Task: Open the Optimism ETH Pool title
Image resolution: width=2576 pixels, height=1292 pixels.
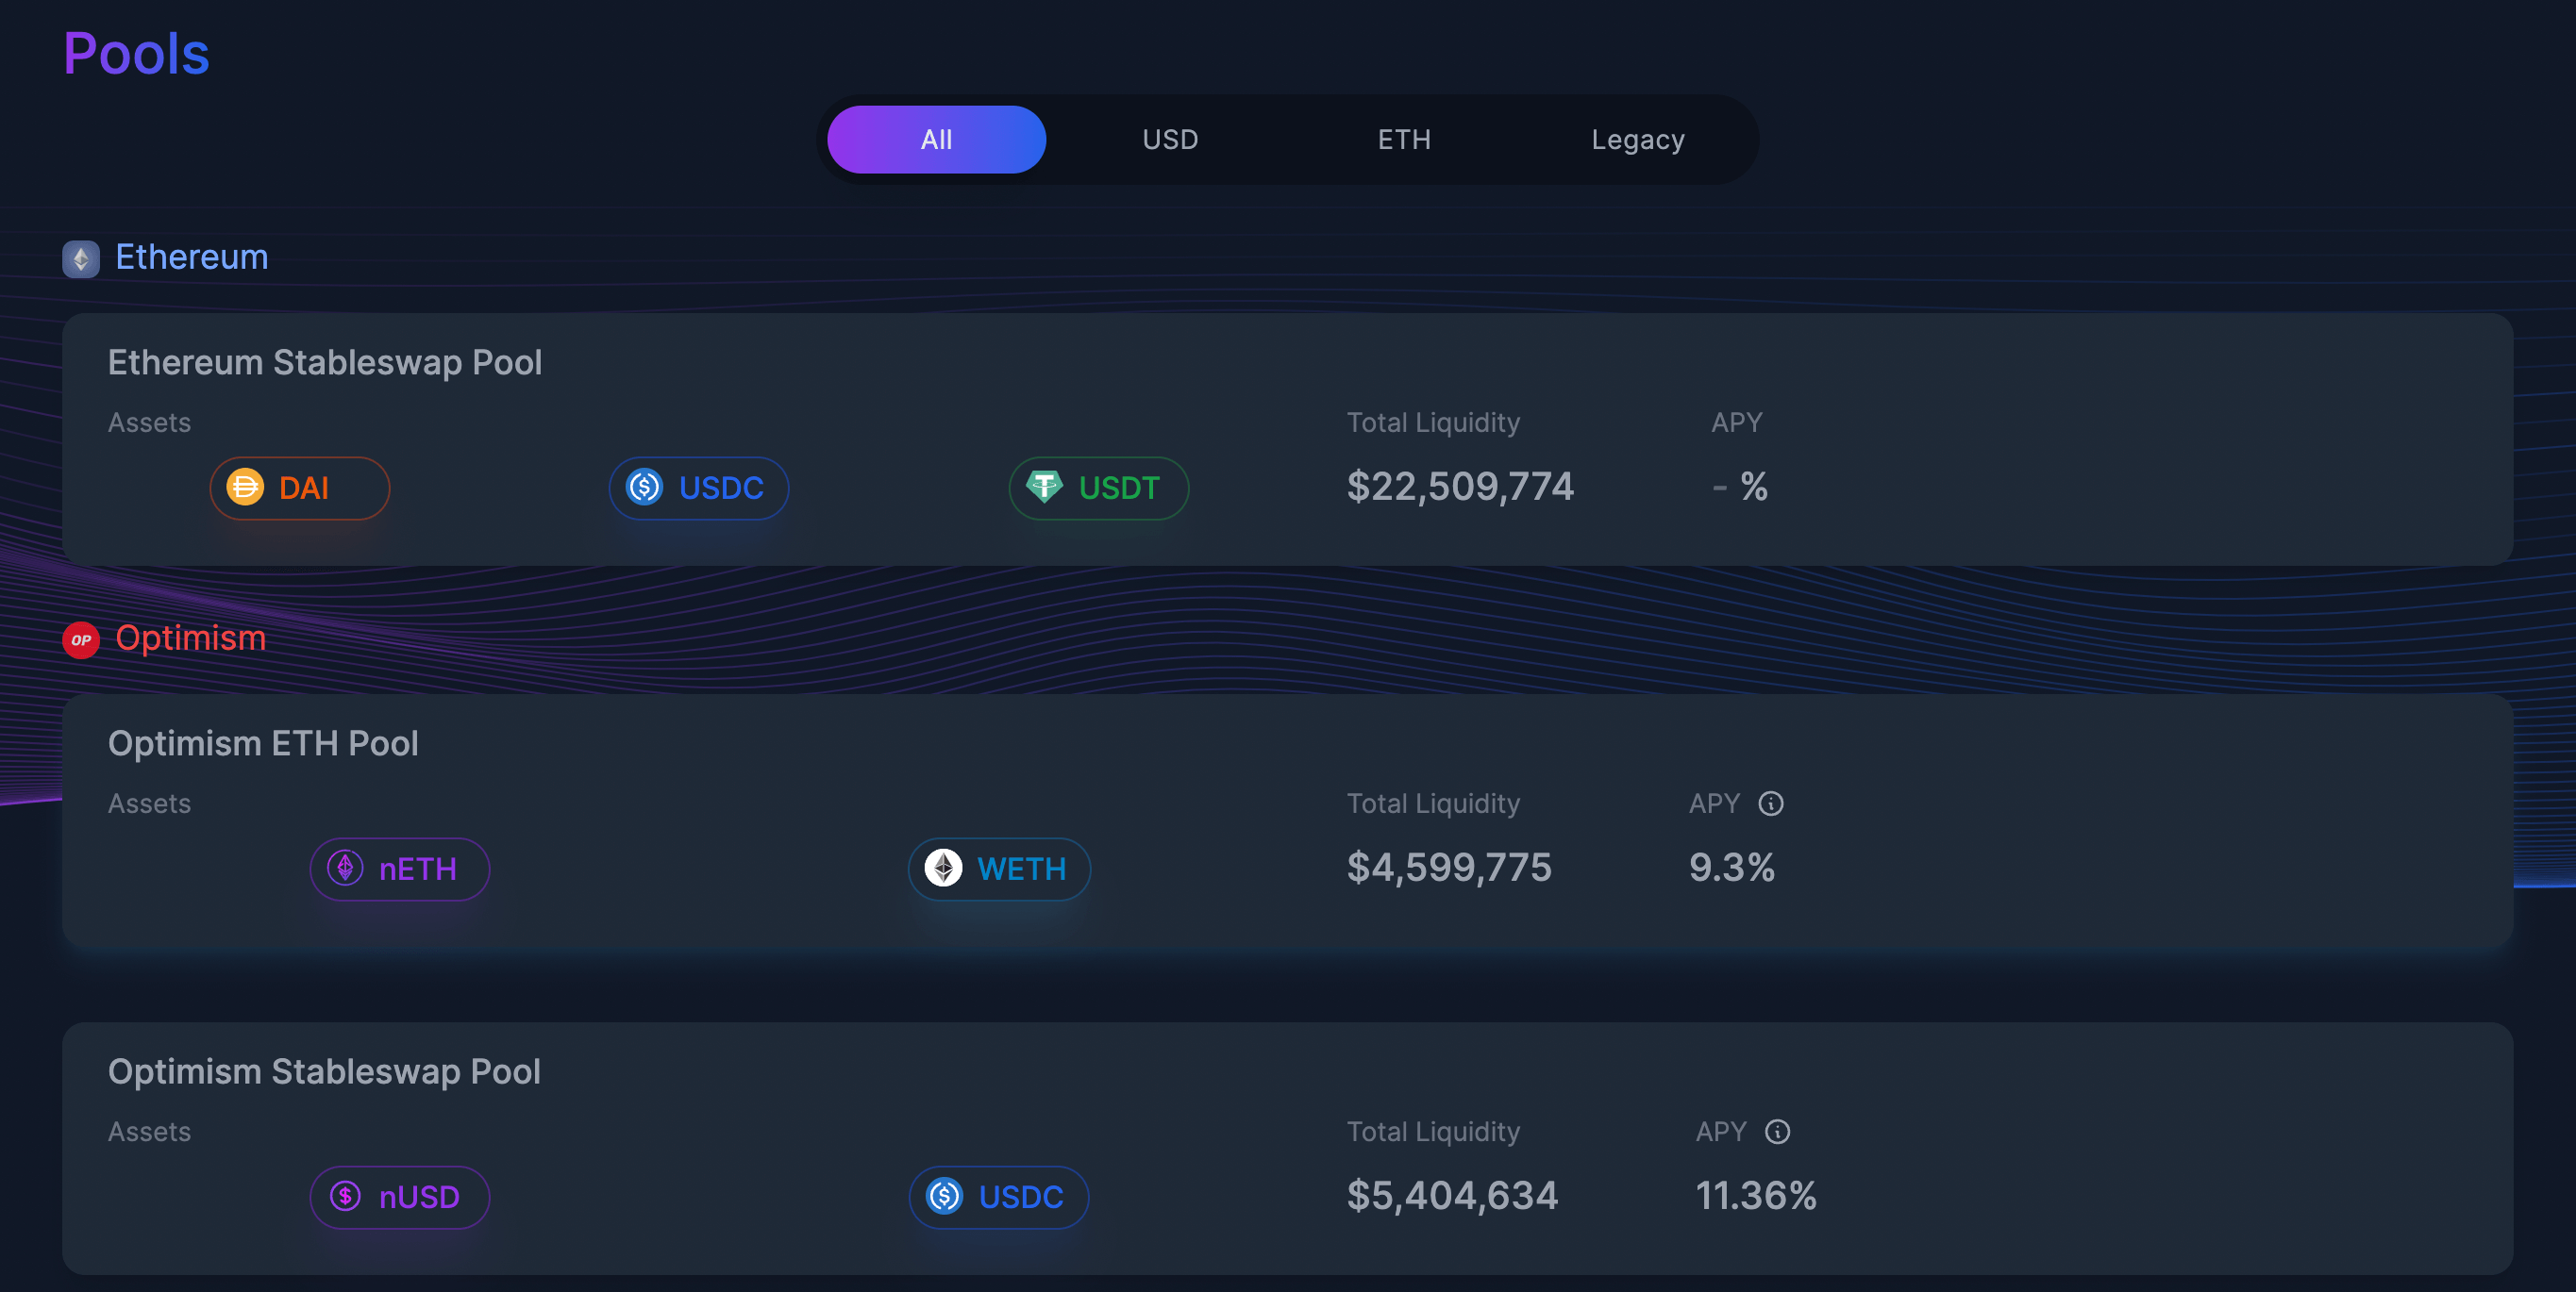Action: click(x=263, y=743)
